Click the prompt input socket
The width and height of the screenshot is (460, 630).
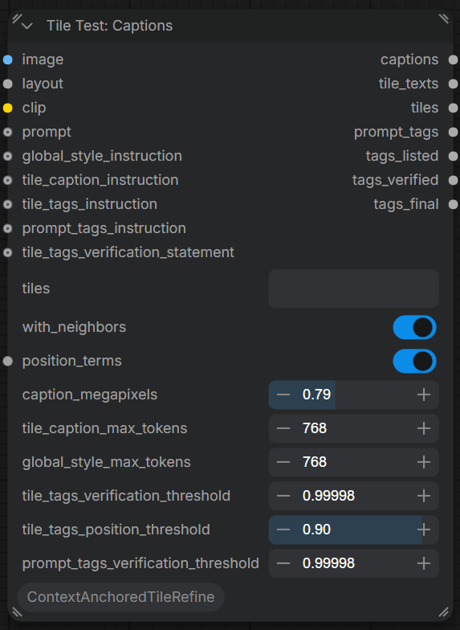pyautogui.click(x=8, y=132)
